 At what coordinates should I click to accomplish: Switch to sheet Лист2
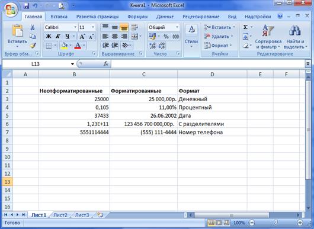click(60, 215)
